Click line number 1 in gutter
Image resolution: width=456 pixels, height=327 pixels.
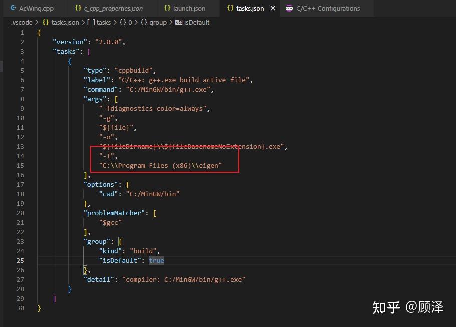(x=22, y=33)
